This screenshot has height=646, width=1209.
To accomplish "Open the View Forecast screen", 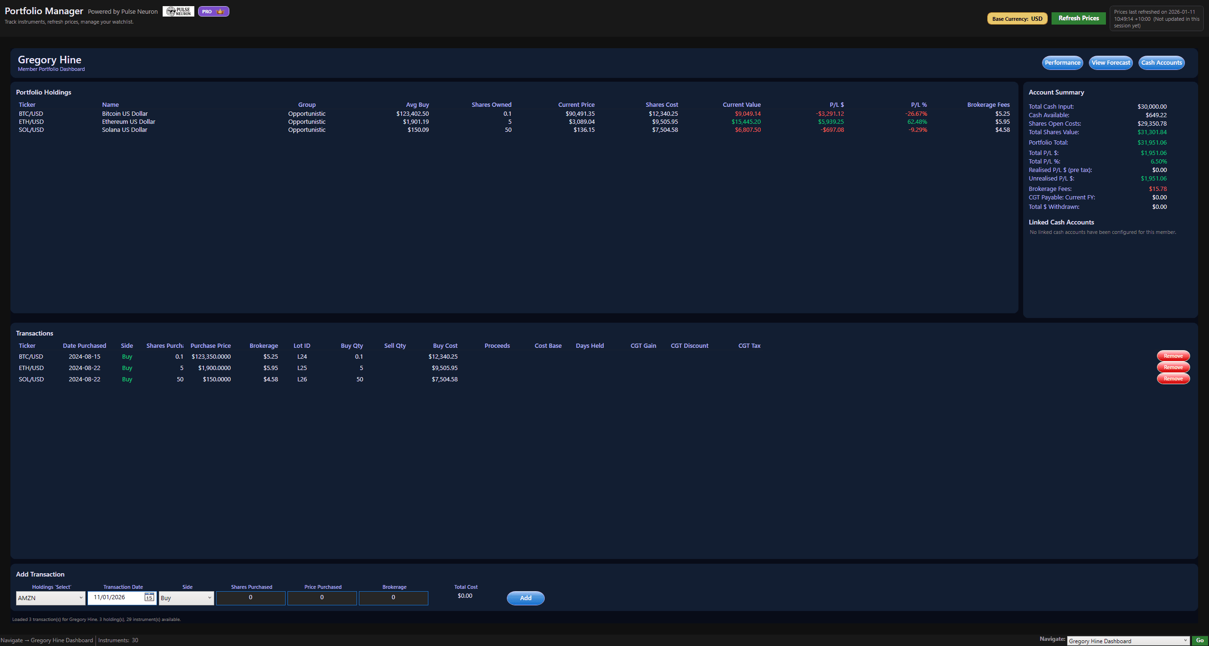I will pyautogui.click(x=1111, y=62).
